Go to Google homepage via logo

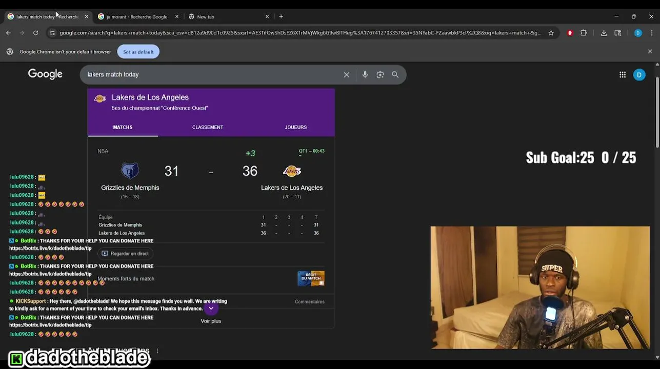[x=45, y=74]
